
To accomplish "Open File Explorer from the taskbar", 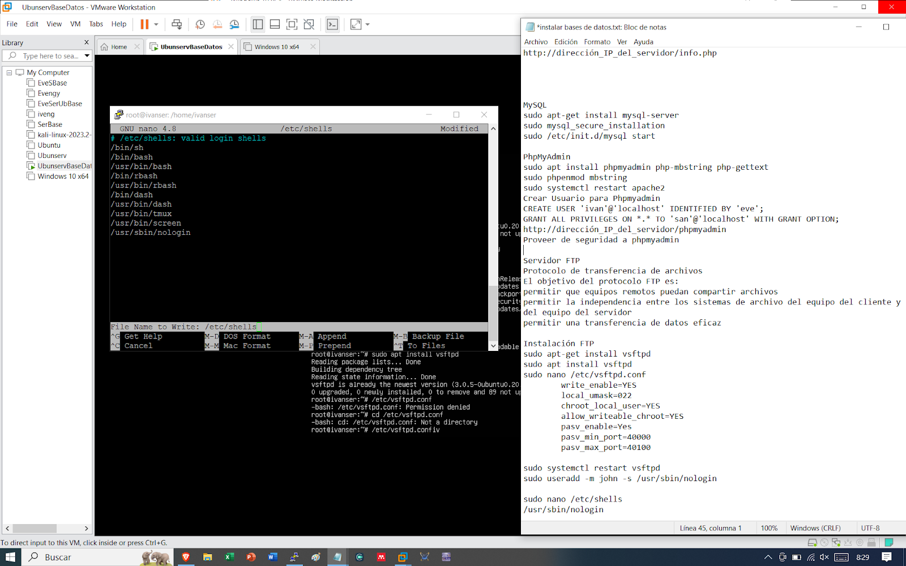I will tap(207, 557).
